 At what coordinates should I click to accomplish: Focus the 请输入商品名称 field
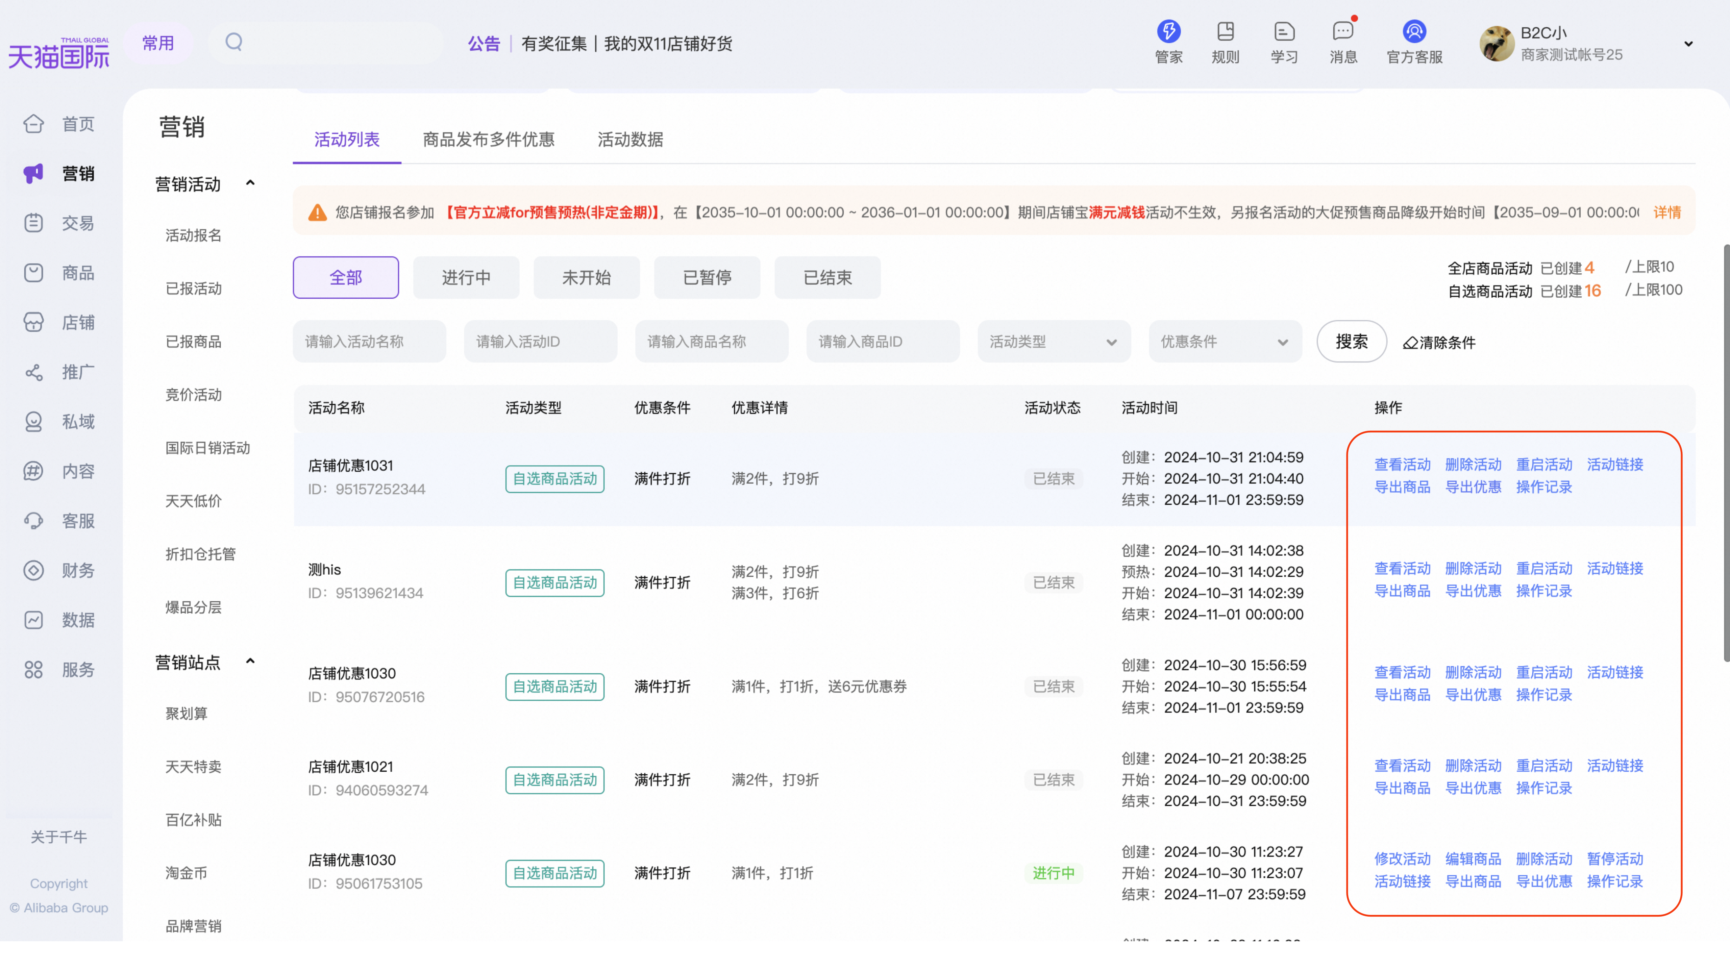click(712, 342)
